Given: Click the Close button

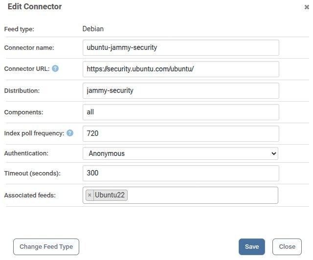Looking at the screenshot, I should [x=287, y=247].
